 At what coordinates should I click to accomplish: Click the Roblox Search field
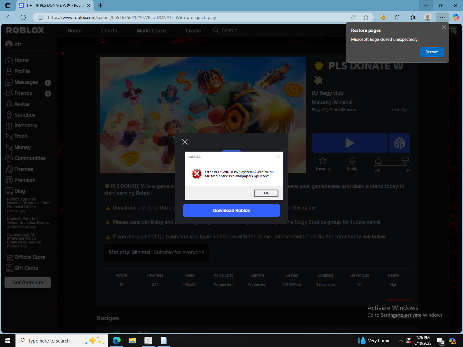[268, 30]
